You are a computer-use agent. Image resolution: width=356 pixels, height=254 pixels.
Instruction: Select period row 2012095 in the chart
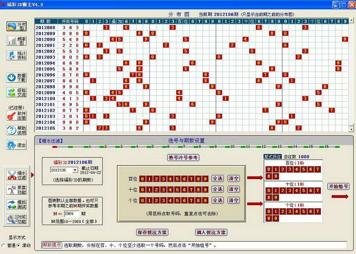point(191,69)
